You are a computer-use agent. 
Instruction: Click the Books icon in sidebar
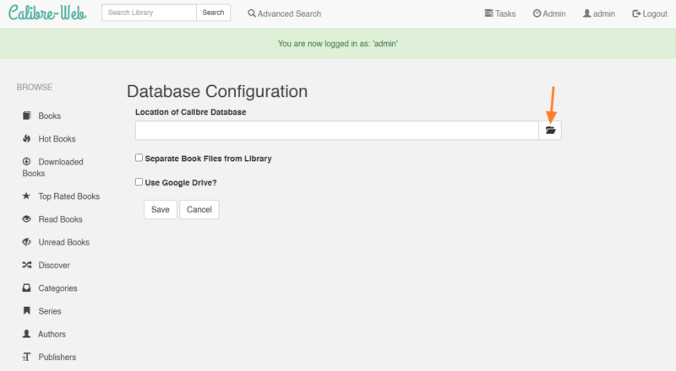pyautogui.click(x=27, y=116)
